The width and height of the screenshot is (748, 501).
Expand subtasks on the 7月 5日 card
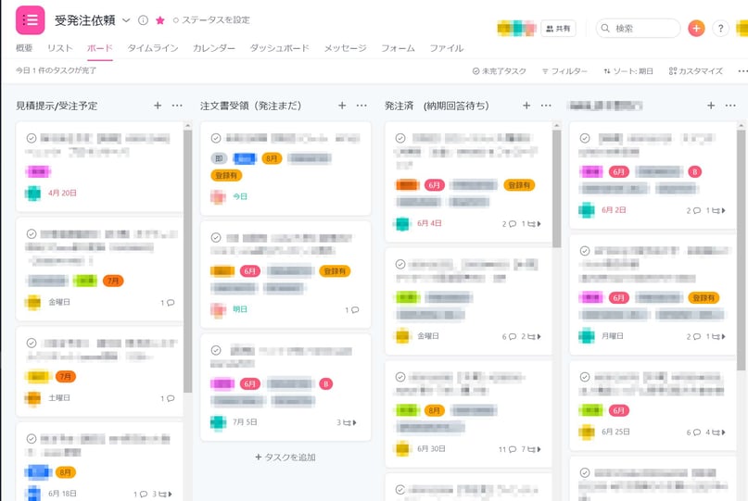click(347, 422)
